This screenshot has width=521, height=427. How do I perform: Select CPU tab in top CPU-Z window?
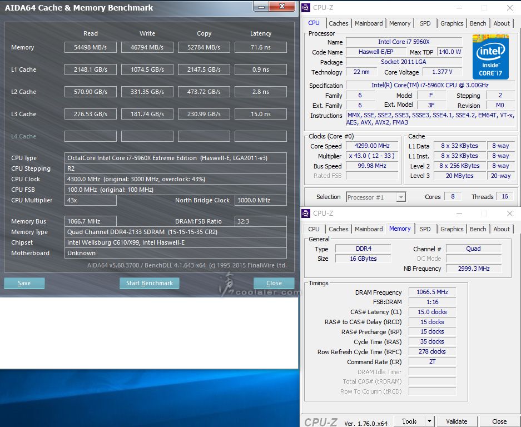pos(314,23)
